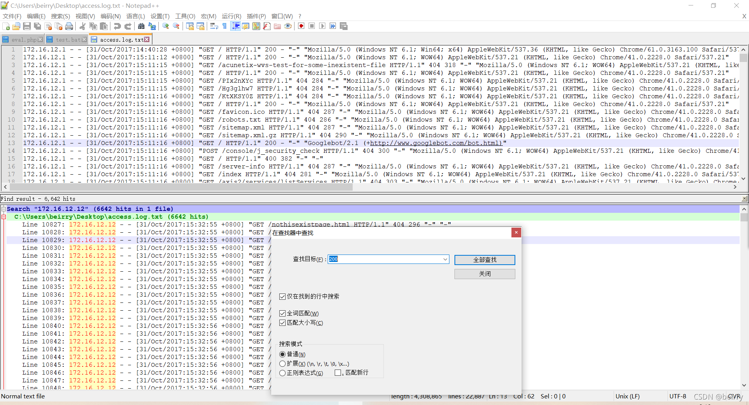
Task: Cut selection with the scissors icon
Action: [x=82, y=26]
